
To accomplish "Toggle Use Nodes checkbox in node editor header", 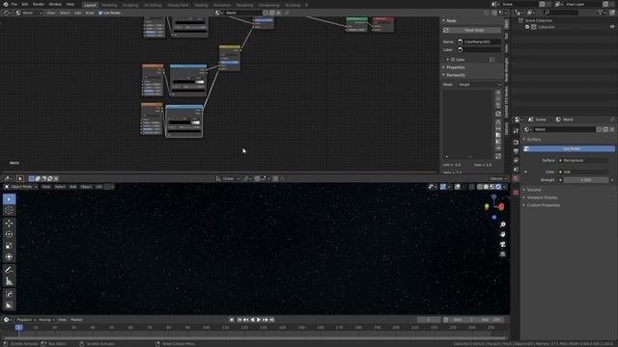I will click(100, 13).
